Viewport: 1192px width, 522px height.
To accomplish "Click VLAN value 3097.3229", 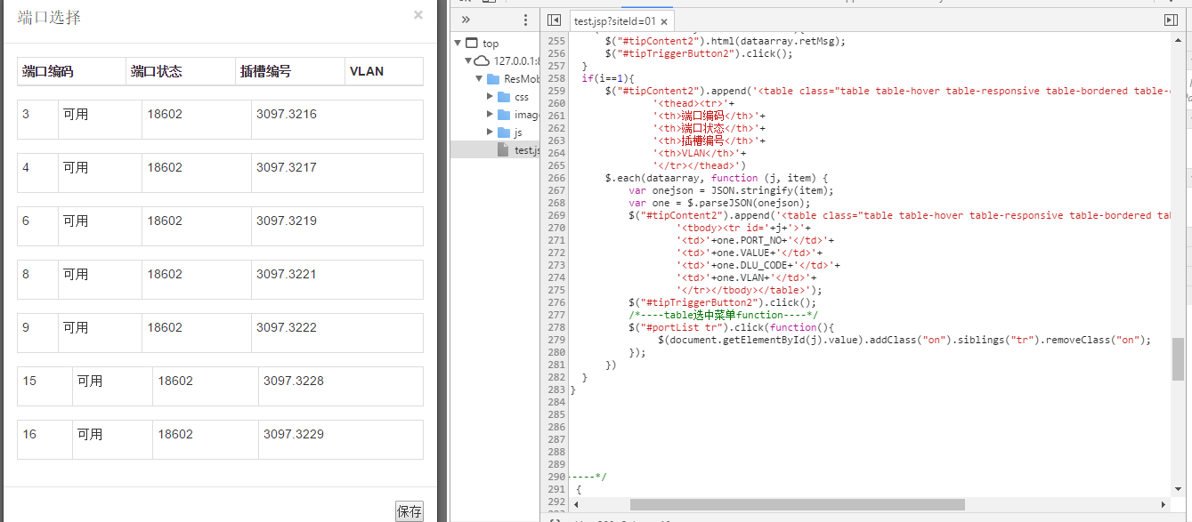I will tap(294, 434).
